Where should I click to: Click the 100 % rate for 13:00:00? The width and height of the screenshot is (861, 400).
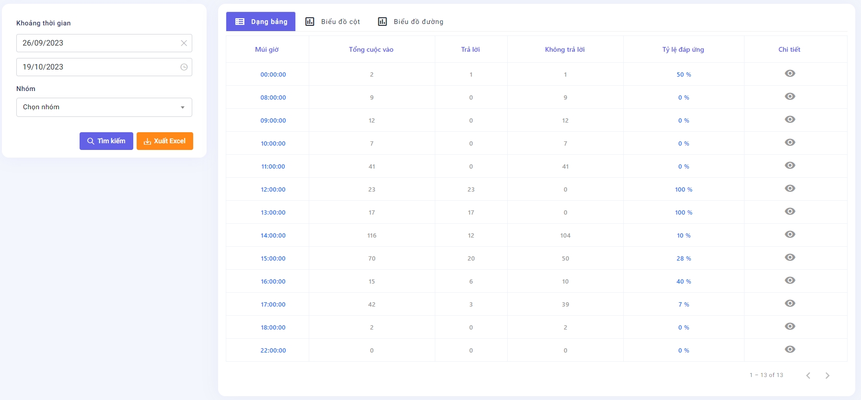683,213
